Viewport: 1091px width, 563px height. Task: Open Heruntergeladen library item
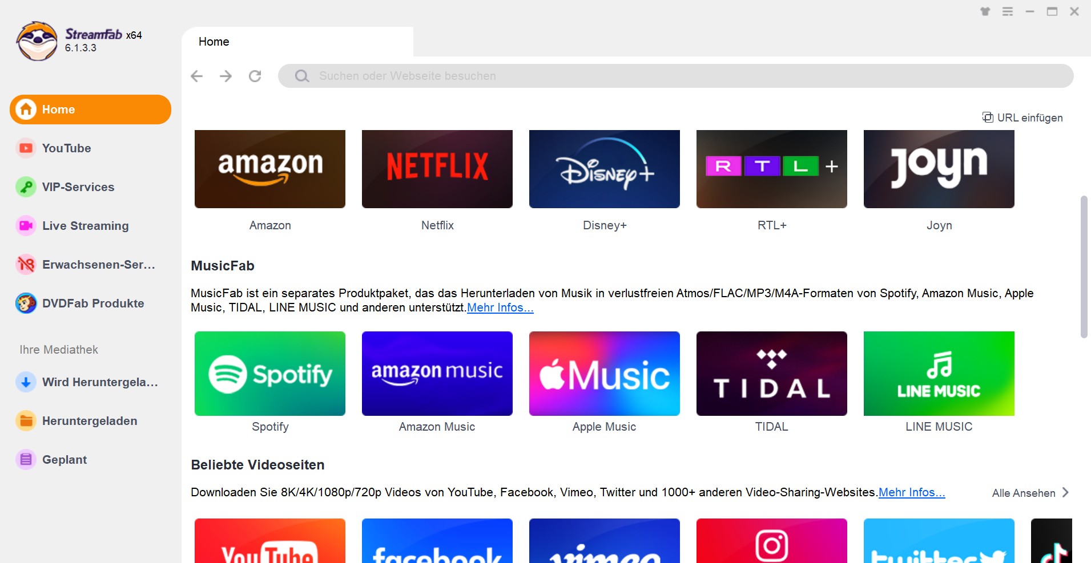(x=90, y=421)
